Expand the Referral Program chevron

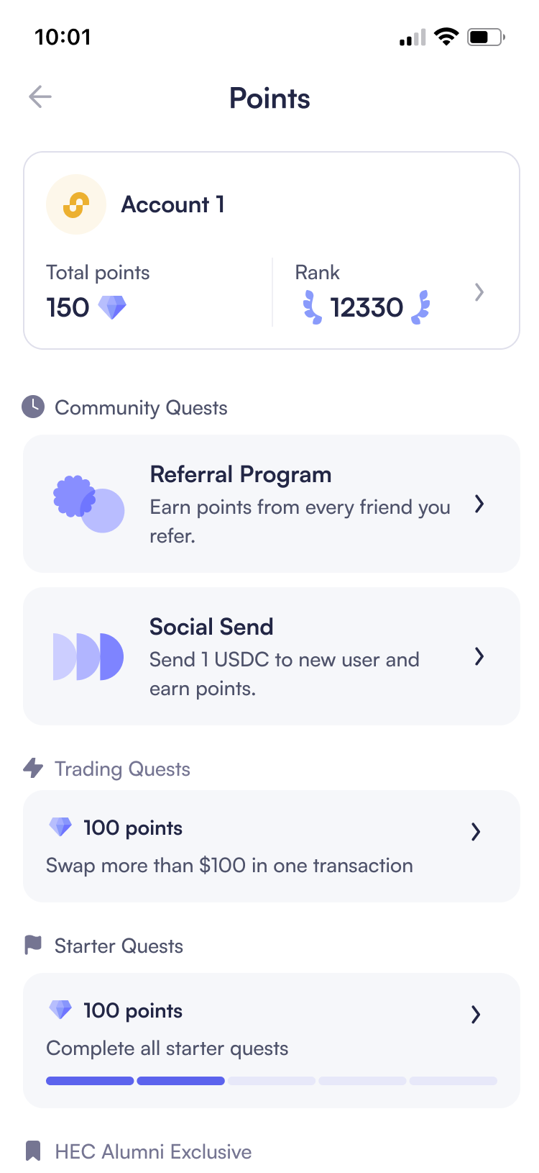tap(479, 504)
